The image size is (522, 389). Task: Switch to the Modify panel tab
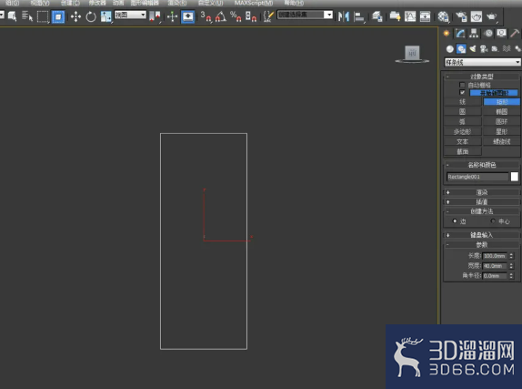click(460, 34)
